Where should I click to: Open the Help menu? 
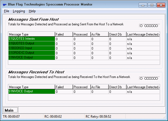click(32, 11)
